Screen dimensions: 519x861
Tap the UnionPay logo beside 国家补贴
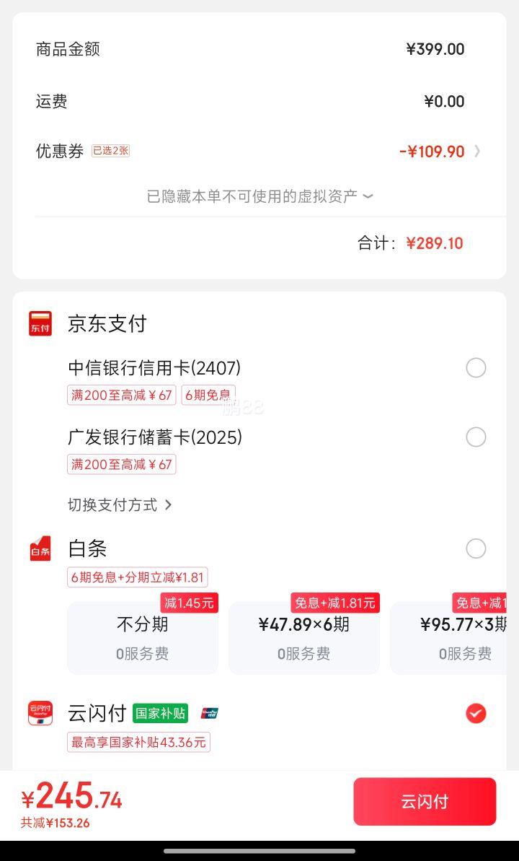(210, 713)
